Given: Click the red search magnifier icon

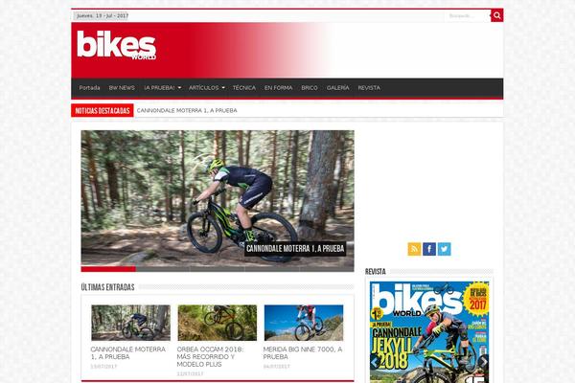Looking at the screenshot, I should [496, 15].
